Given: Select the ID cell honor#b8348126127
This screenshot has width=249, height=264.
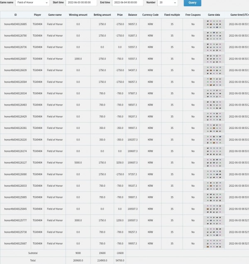Looking at the screenshot, I should click(x=15, y=163).
